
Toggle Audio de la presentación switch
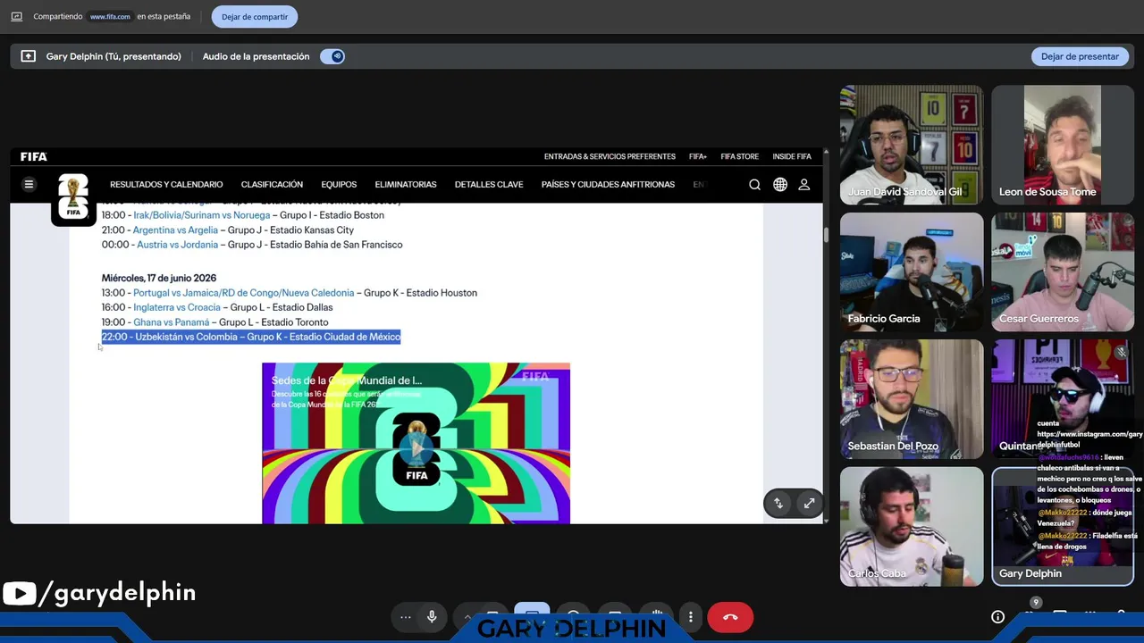point(332,56)
